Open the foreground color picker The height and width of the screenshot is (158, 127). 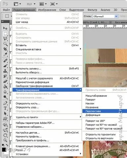coord(4,150)
